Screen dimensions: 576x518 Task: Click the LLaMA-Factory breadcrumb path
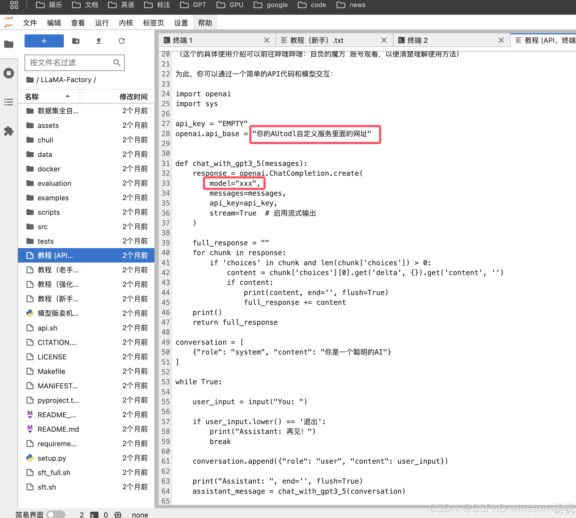66,80
